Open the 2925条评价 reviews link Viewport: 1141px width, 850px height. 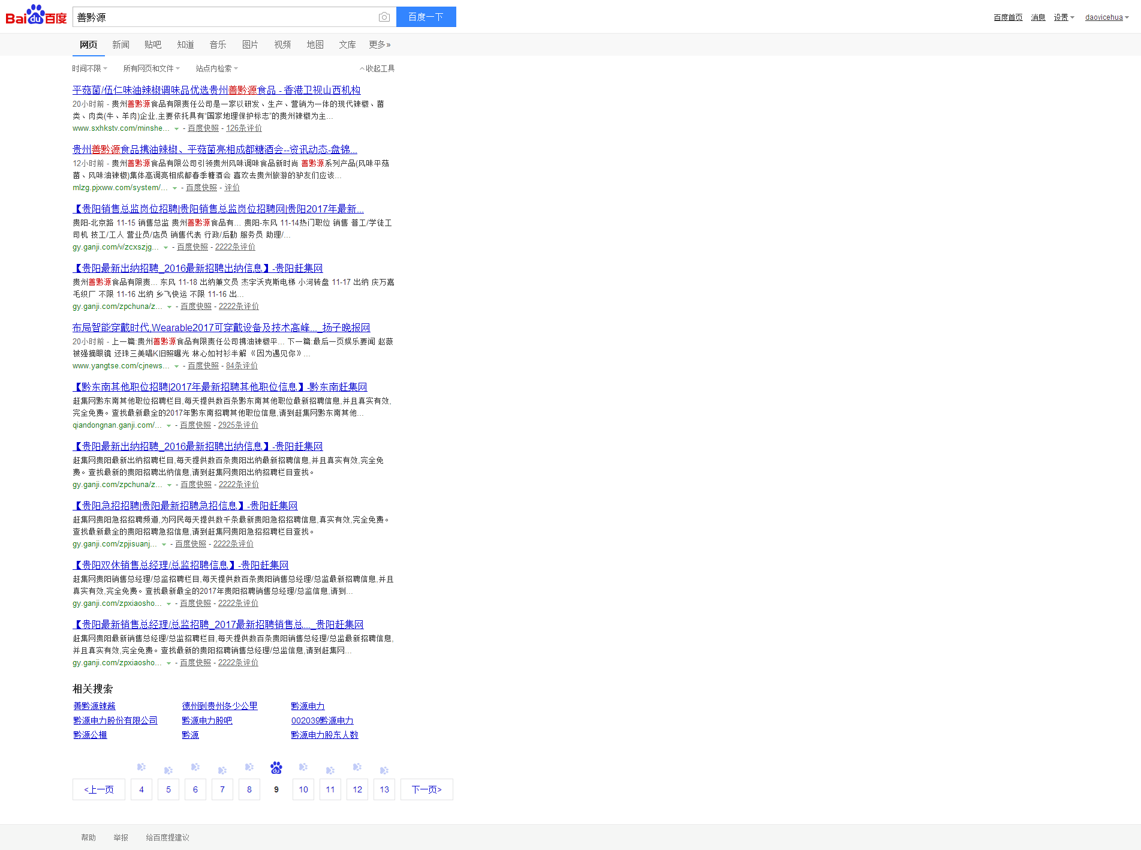[238, 425]
